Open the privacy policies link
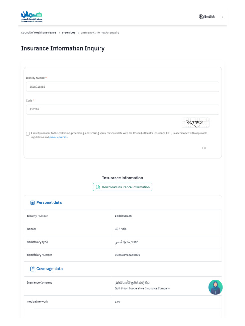This screenshot has height=326, width=245. click(59, 137)
